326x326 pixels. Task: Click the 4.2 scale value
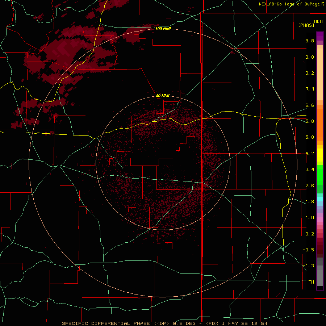click(310, 154)
